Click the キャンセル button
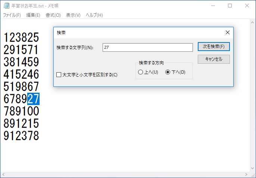256x178 pixels. 213,59
